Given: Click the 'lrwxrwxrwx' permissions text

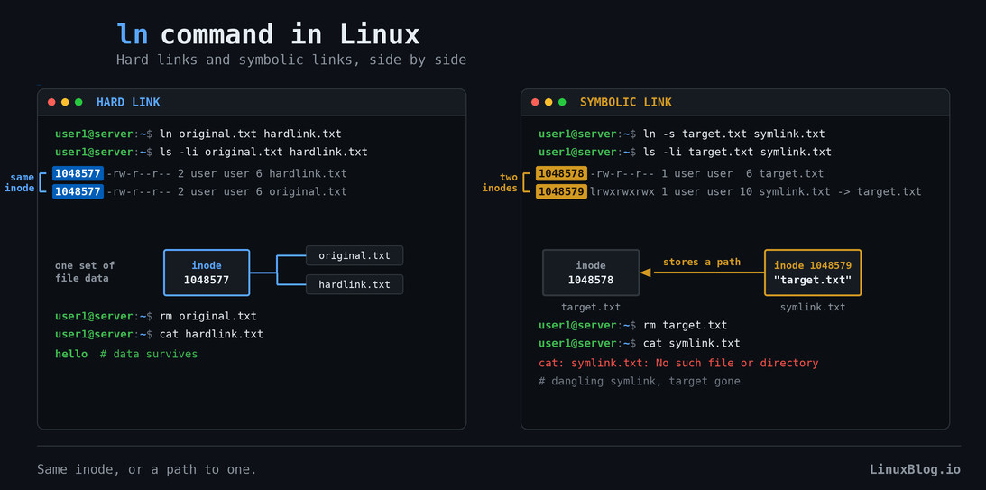Looking at the screenshot, I should coord(622,191).
